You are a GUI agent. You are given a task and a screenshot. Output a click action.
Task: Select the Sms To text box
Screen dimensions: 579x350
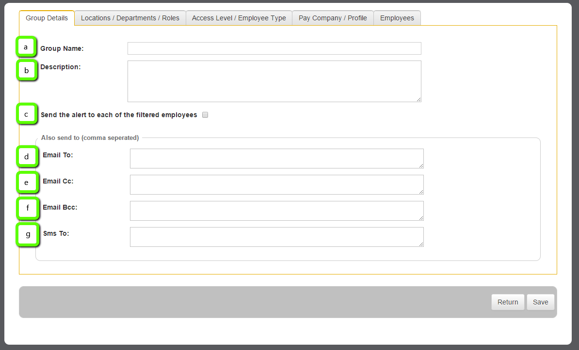pyautogui.click(x=276, y=237)
